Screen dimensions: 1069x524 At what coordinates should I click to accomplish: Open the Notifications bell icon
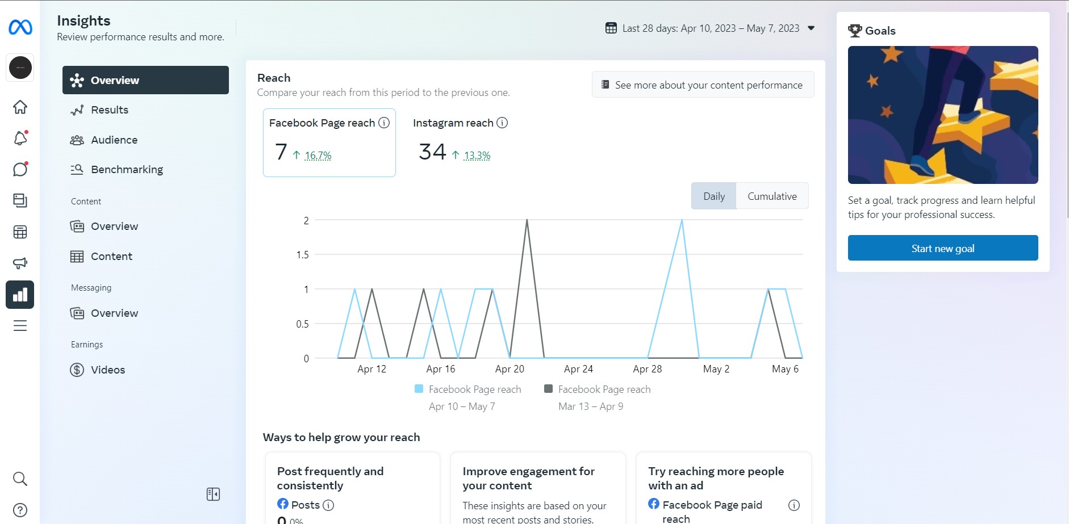click(x=20, y=138)
